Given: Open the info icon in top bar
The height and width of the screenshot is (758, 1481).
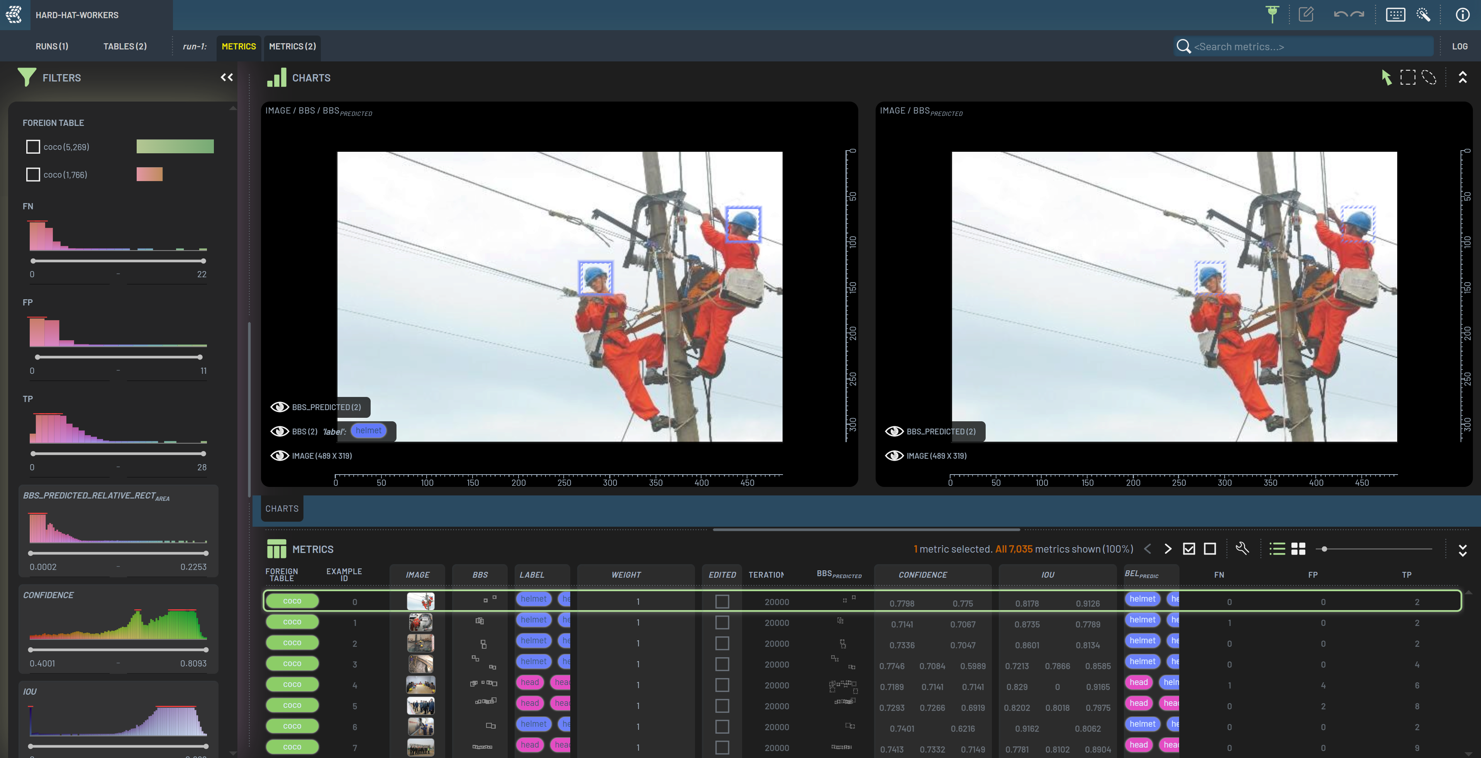Looking at the screenshot, I should 1462,15.
